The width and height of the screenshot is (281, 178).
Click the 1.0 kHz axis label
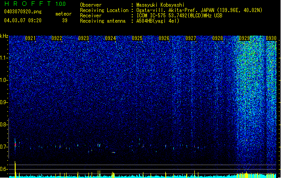(x=4, y=80)
